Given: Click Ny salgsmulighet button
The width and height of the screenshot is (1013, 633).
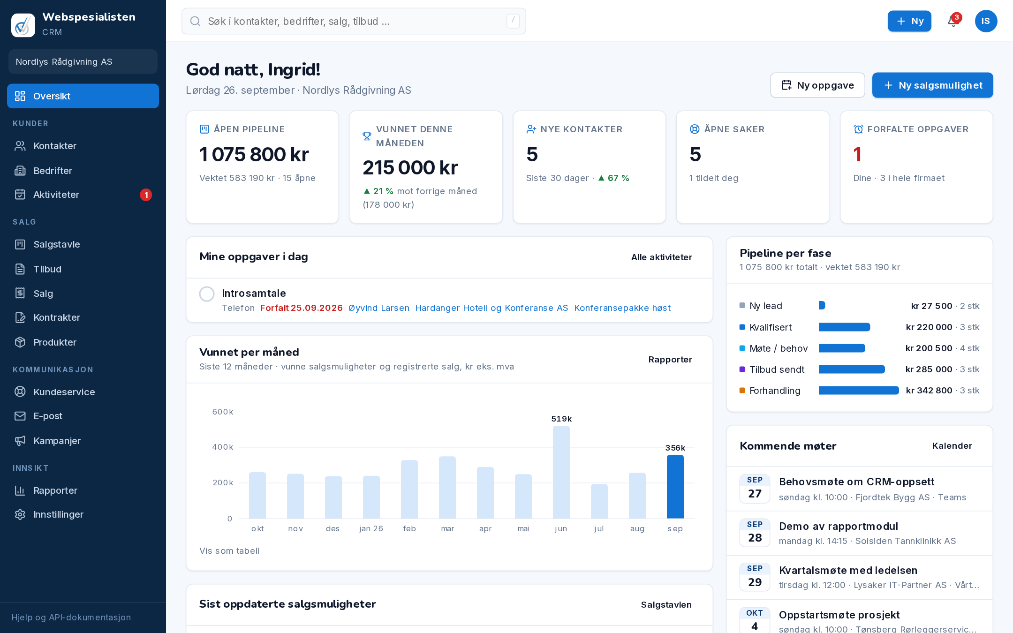Looking at the screenshot, I should click(x=932, y=85).
